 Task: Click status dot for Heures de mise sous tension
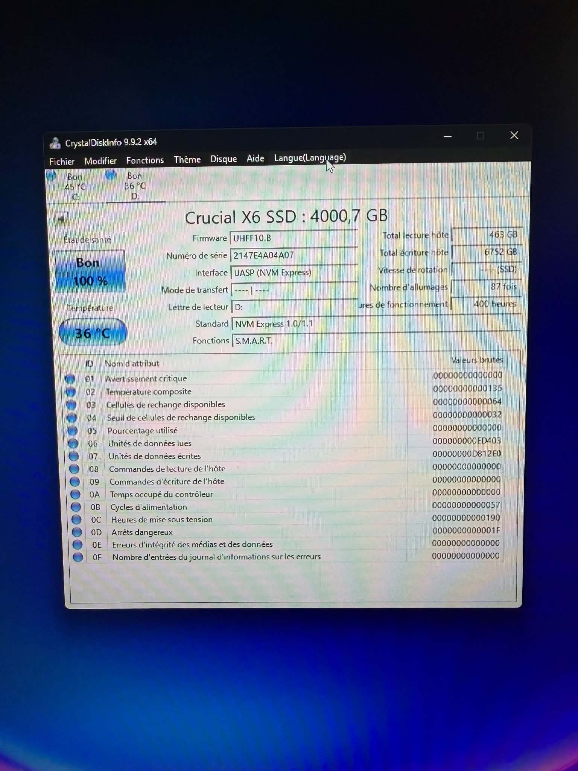click(76, 520)
